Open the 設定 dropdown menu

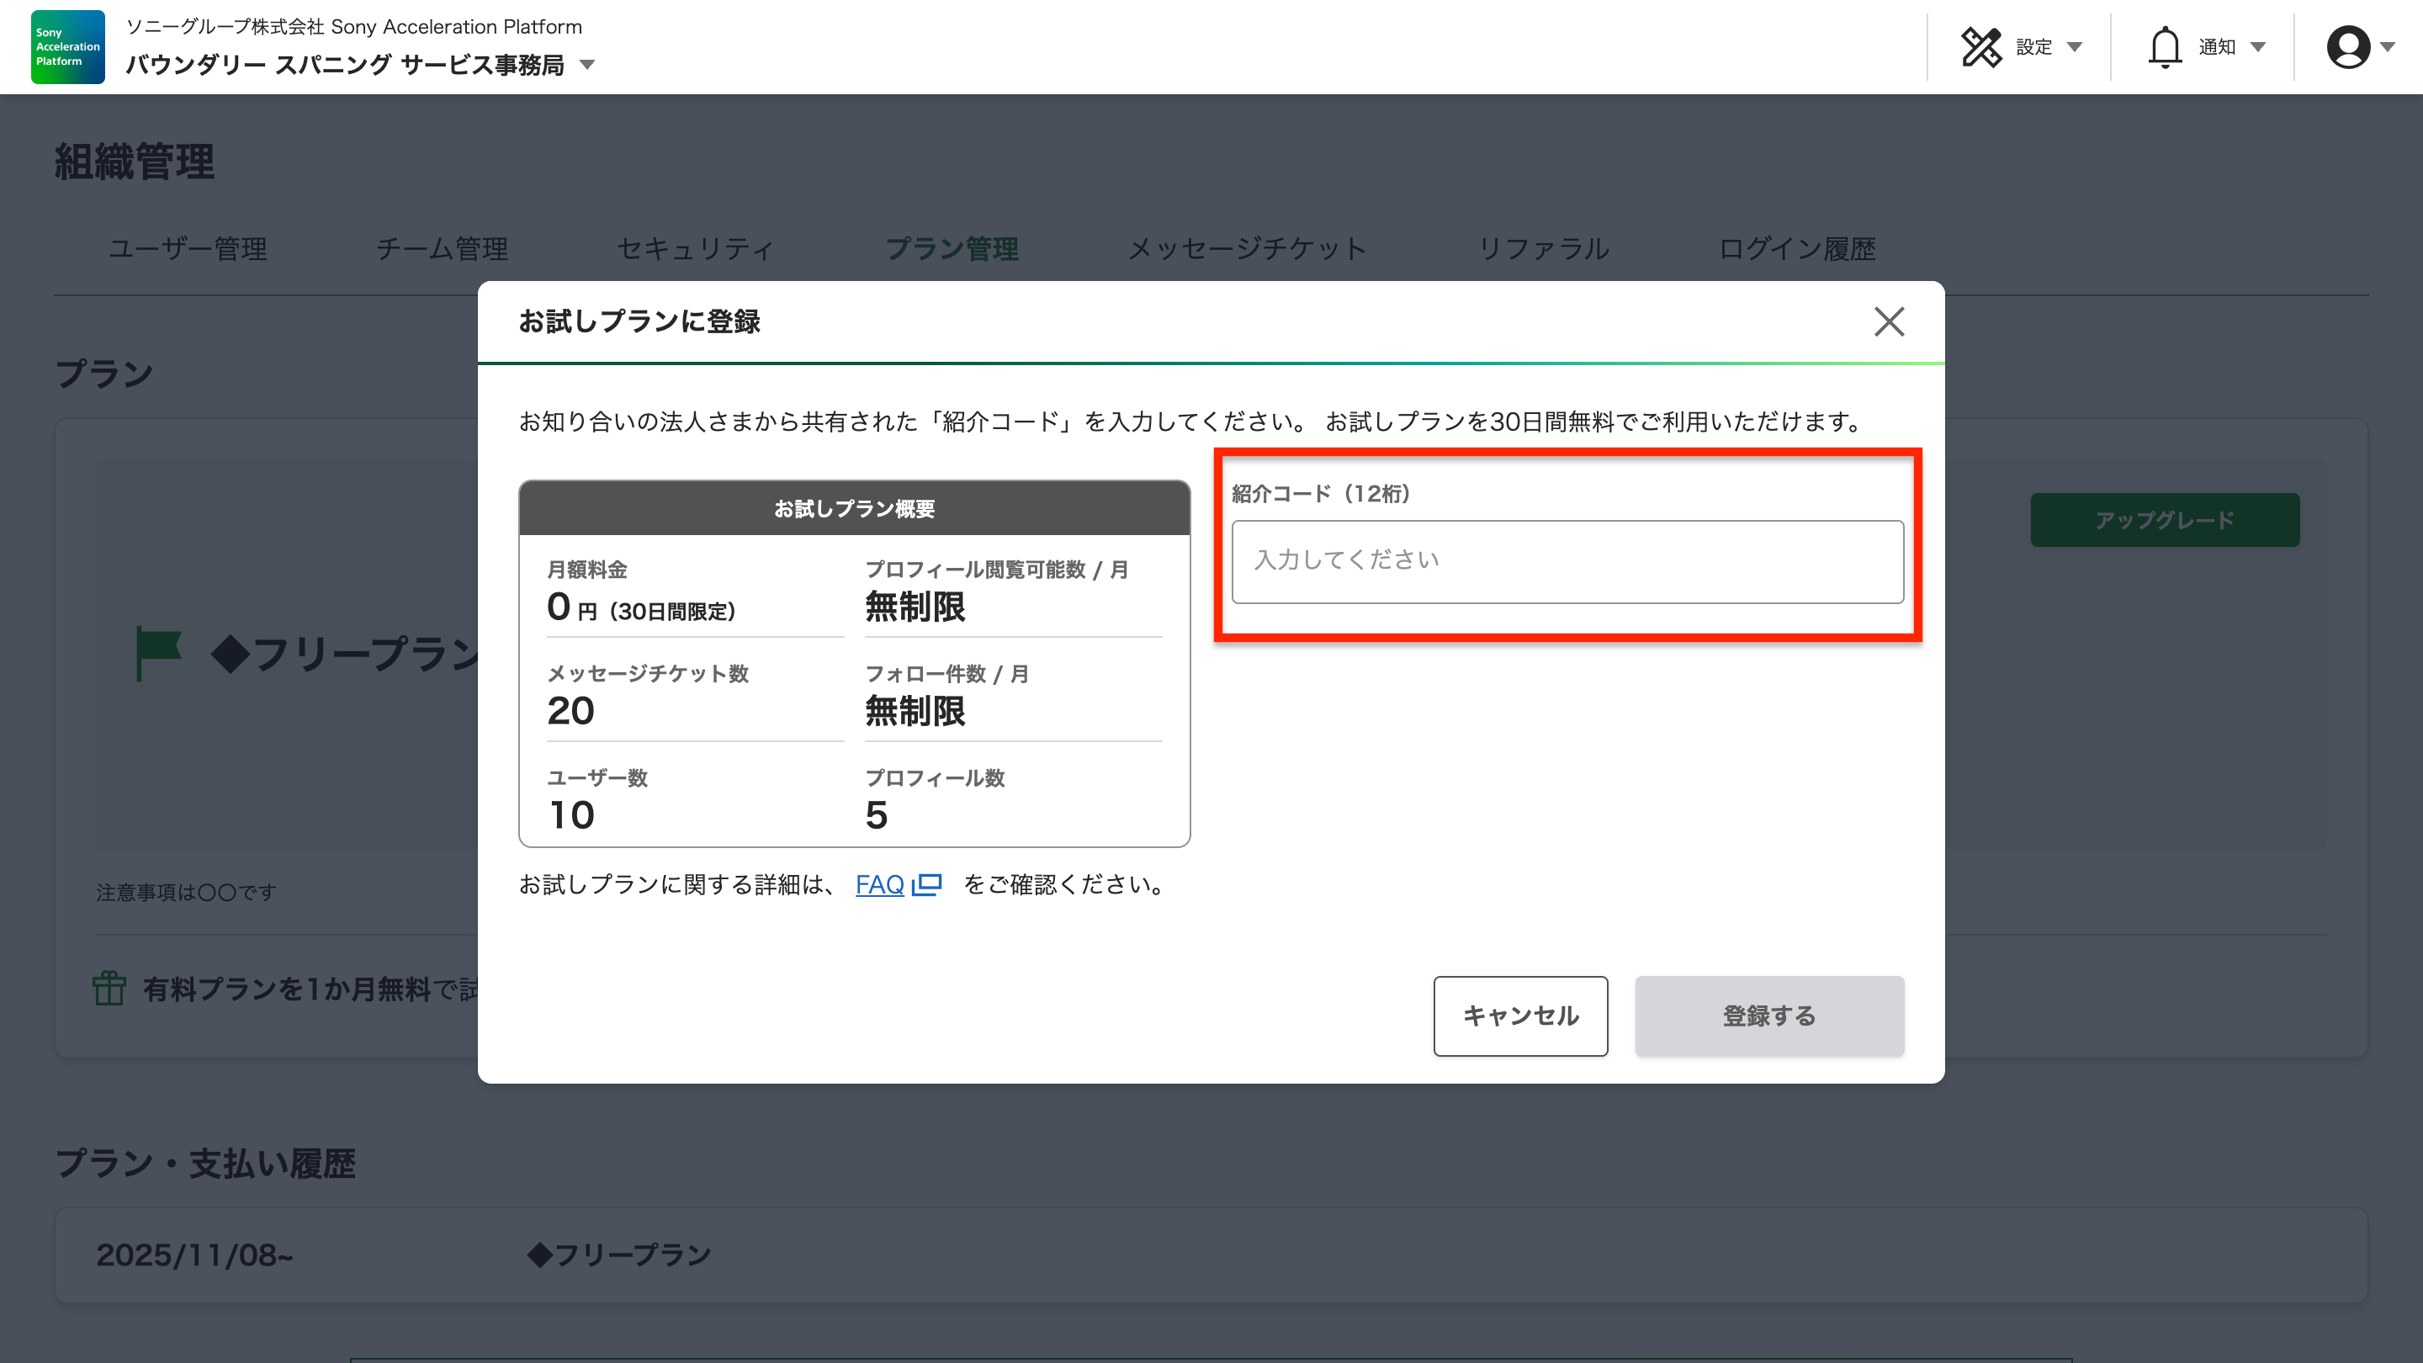click(2035, 47)
